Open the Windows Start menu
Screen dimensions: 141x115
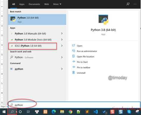[4, 112]
